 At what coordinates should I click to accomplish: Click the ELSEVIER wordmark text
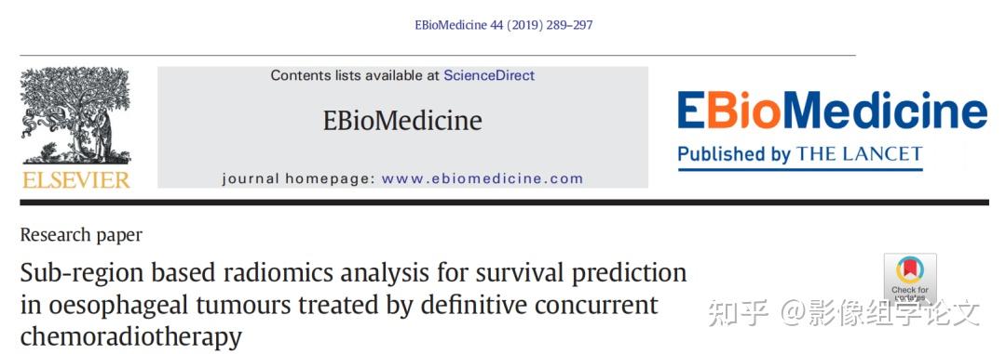tap(75, 180)
